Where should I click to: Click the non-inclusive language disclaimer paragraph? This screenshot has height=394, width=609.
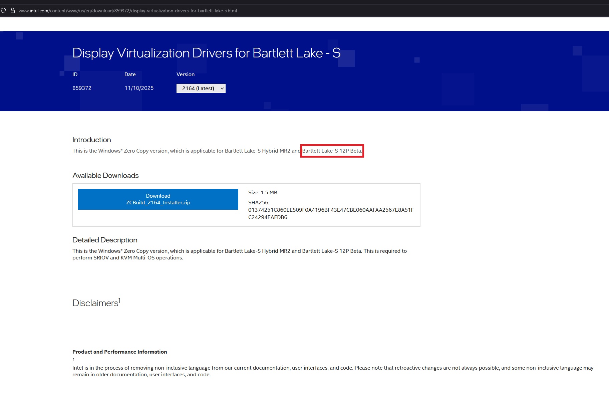coord(333,371)
